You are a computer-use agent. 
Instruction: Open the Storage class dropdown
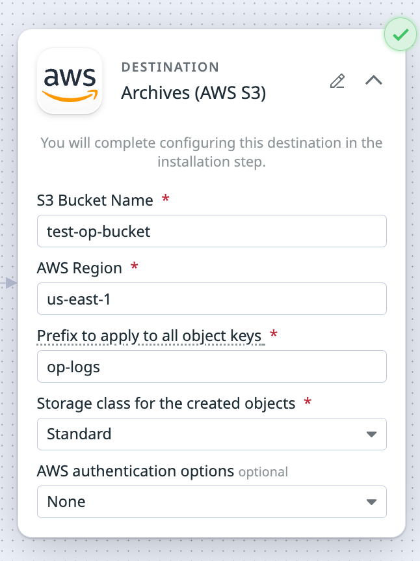click(x=212, y=434)
